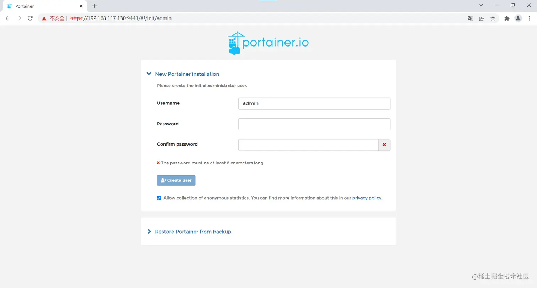This screenshot has width=537, height=288.
Task: Click the 'Please create the initial administrator user' text
Action: [202, 86]
